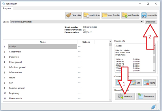Edit the selected custom program

point(135,83)
